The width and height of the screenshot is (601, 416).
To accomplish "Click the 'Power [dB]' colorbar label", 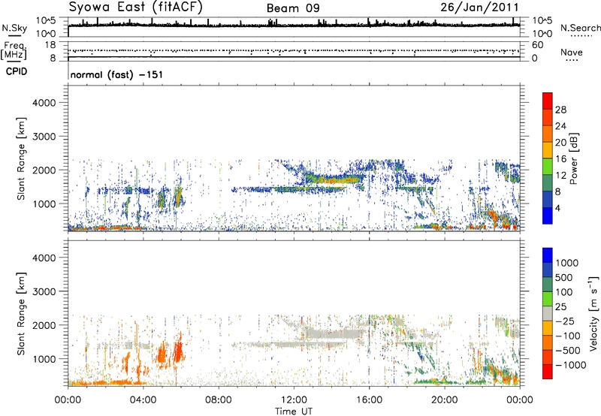I will point(573,158).
